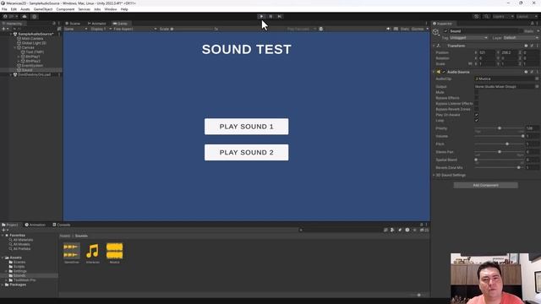The width and height of the screenshot is (541, 304).
Task: Toggle the Sound object's active checkbox
Action: click(x=445, y=31)
